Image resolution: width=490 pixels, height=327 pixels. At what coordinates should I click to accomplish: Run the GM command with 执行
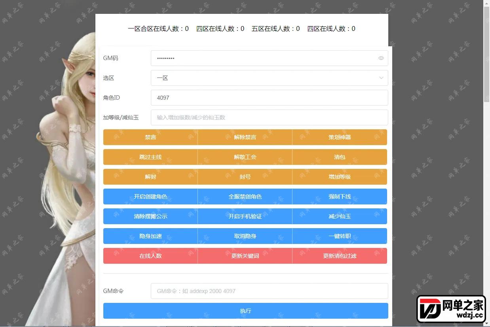[x=245, y=311]
